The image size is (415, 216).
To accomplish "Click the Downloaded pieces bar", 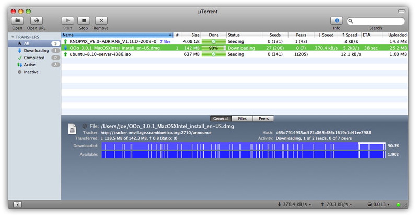I will [x=244, y=146].
